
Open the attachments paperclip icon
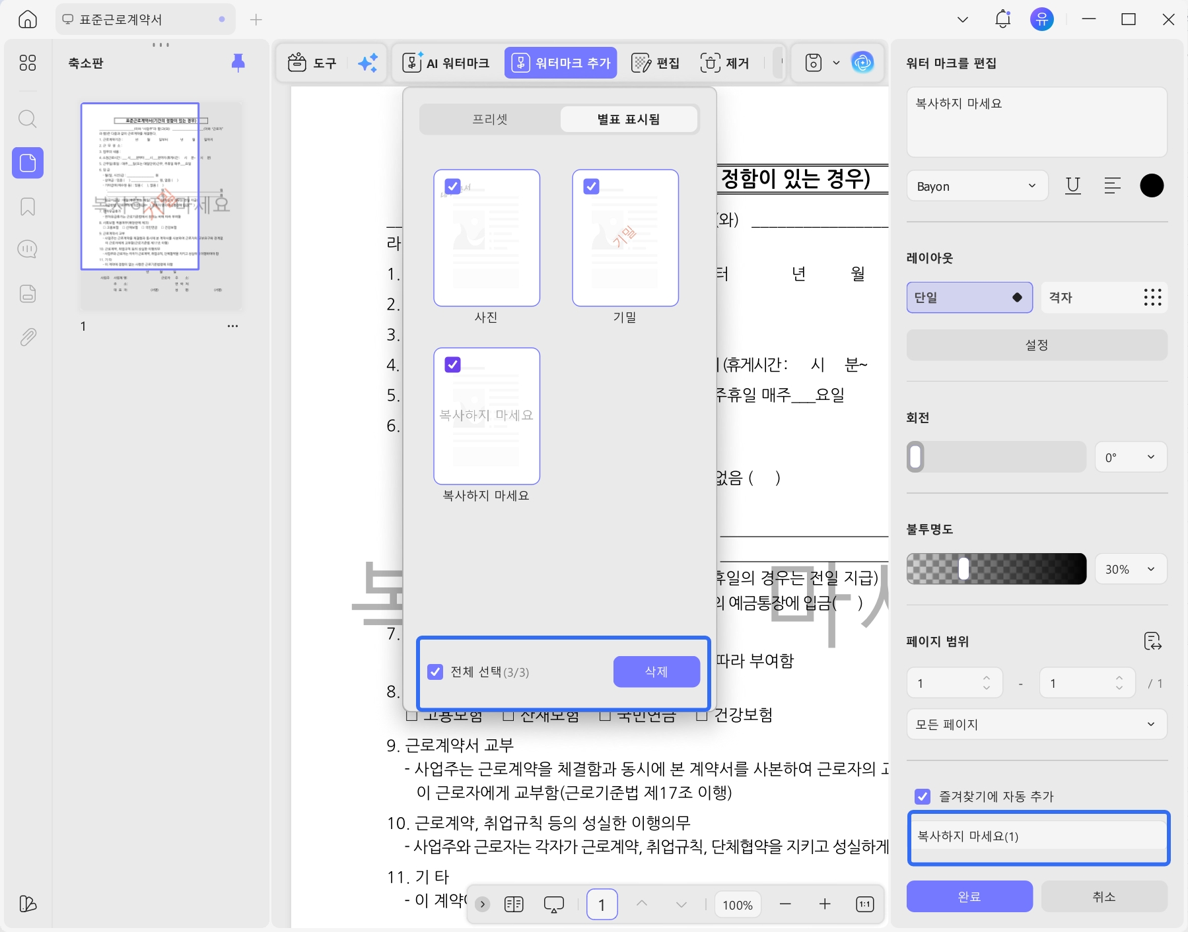click(28, 337)
